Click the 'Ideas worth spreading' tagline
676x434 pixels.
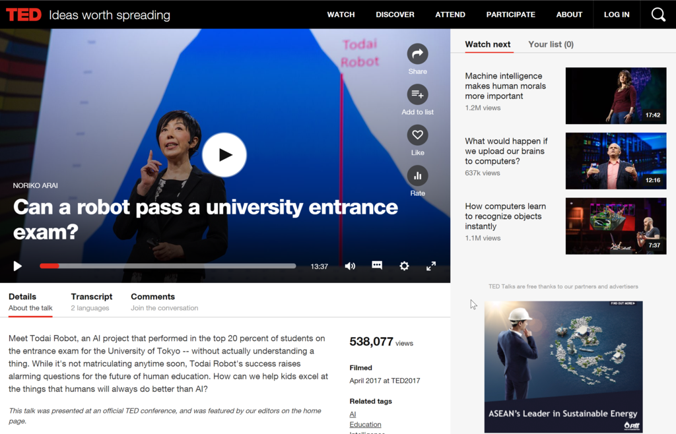(110, 15)
